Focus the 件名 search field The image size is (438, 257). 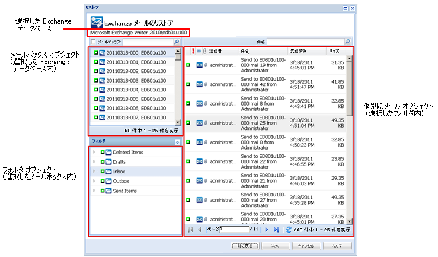306,42
